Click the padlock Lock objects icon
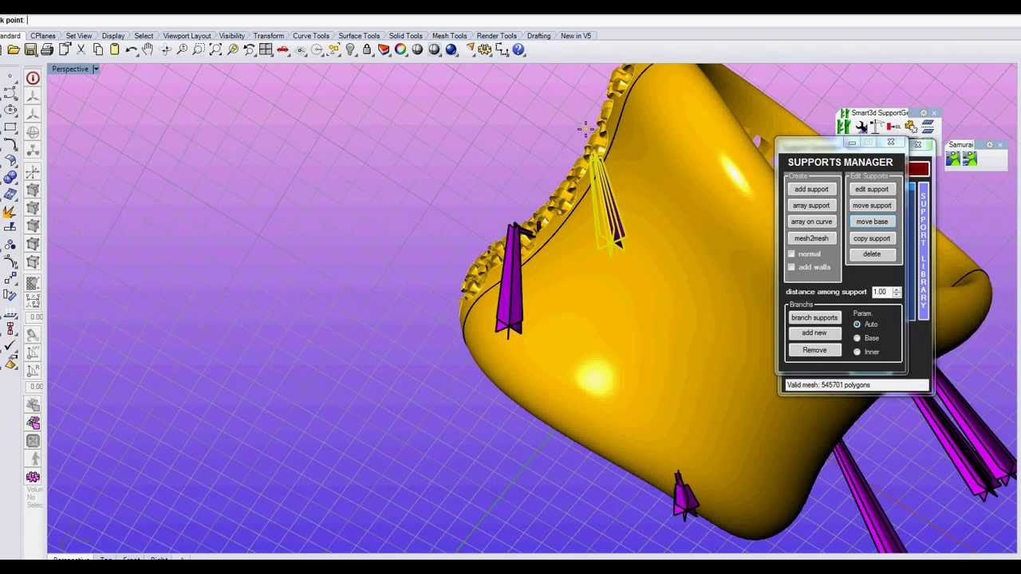The height and width of the screenshot is (574, 1021). pos(367,49)
